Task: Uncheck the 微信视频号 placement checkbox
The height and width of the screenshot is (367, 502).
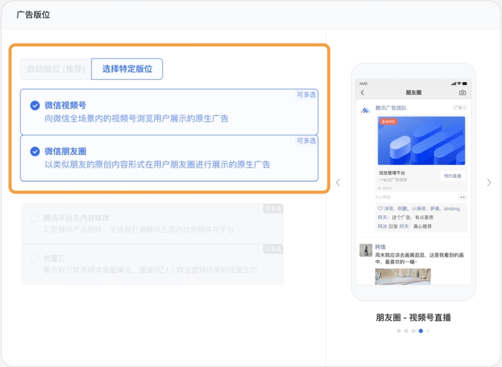Action: pyautogui.click(x=35, y=106)
